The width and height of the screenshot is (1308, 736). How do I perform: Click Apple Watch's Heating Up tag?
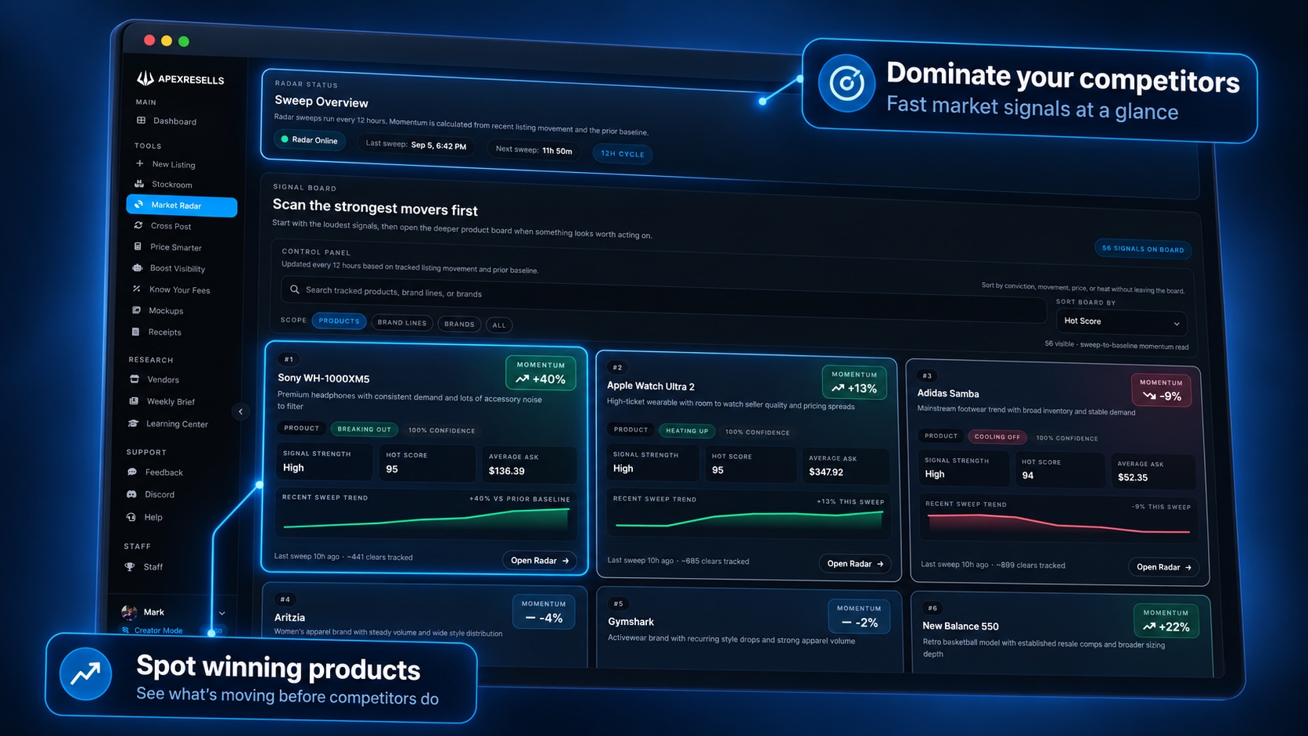[x=687, y=430]
